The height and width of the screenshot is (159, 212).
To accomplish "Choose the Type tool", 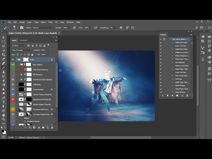I will (4, 102).
